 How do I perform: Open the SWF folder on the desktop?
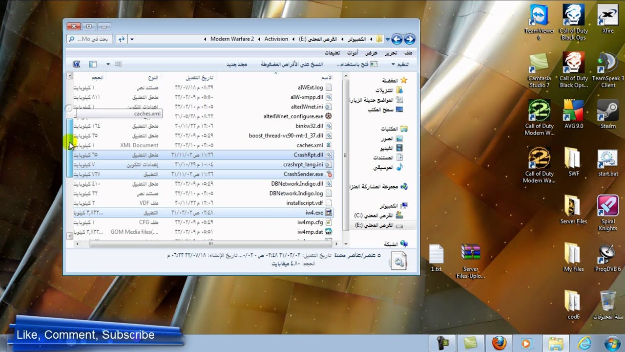click(x=574, y=162)
